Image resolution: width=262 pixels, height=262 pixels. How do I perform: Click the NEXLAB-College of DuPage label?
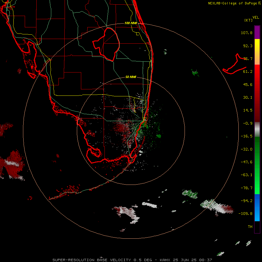pos(234,3)
